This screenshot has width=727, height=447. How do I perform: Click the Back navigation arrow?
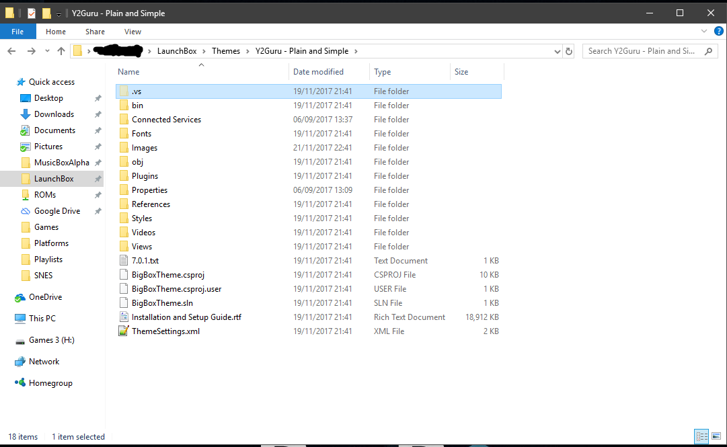pyautogui.click(x=11, y=51)
